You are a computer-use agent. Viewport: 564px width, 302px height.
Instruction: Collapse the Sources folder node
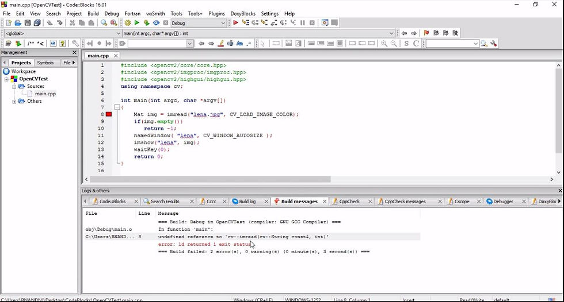(x=14, y=87)
